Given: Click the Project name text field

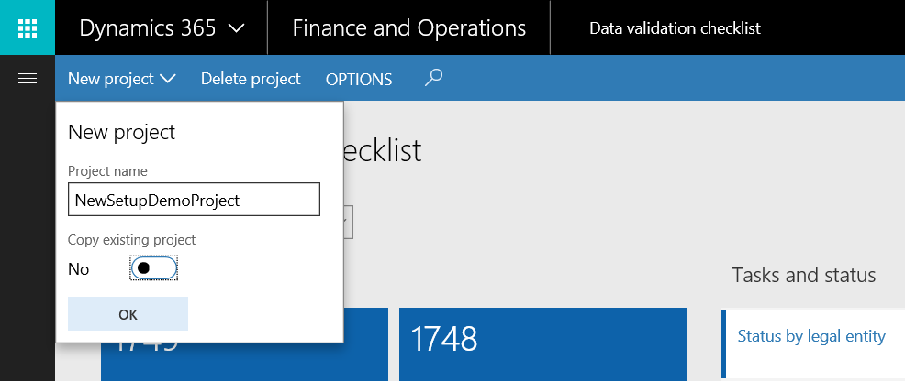Looking at the screenshot, I should [x=194, y=200].
